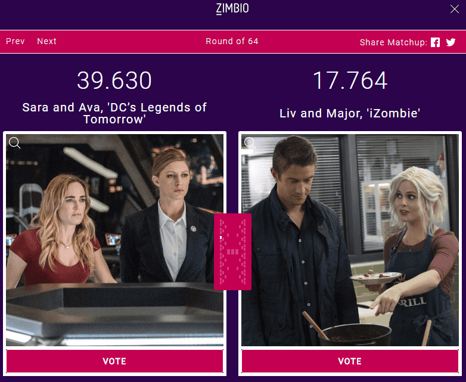This screenshot has height=382, width=466.
Task: Click the 17.764 vote count
Action: (x=350, y=80)
